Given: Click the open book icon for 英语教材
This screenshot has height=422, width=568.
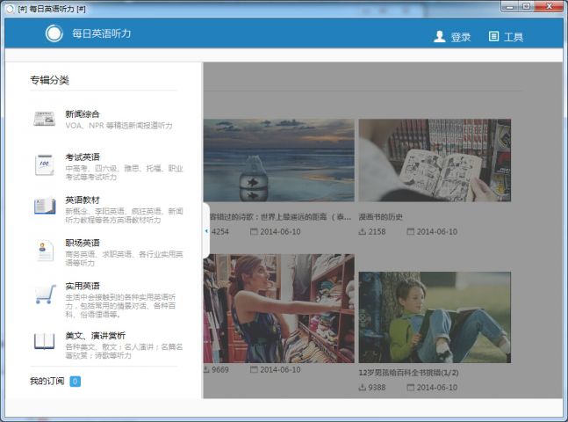Looking at the screenshot, I should (x=44, y=206).
